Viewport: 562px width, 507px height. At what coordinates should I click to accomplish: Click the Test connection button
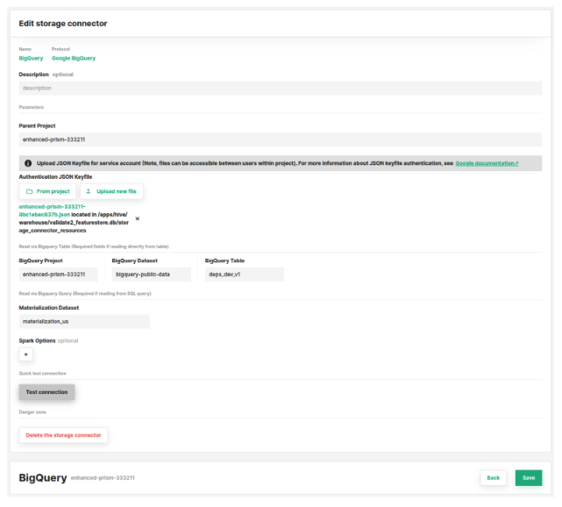coord(46,392)
